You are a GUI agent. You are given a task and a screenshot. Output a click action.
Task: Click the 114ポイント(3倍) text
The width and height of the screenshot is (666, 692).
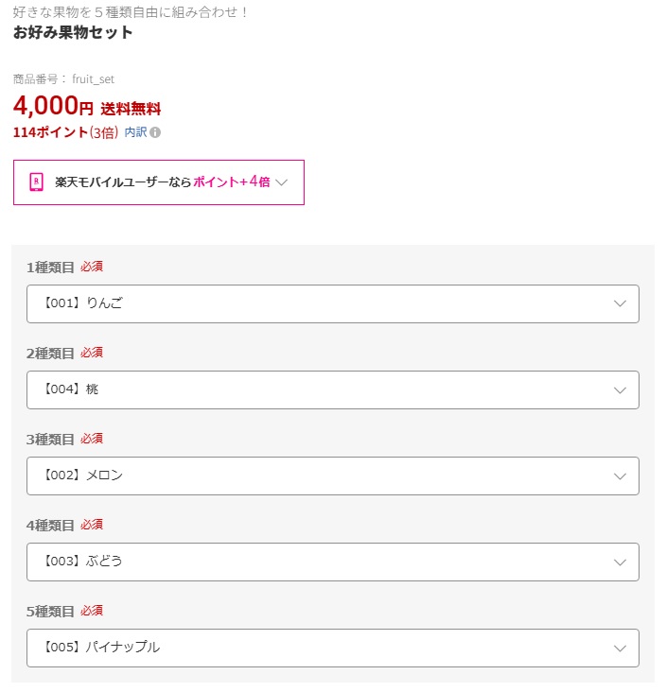(66, 132)
